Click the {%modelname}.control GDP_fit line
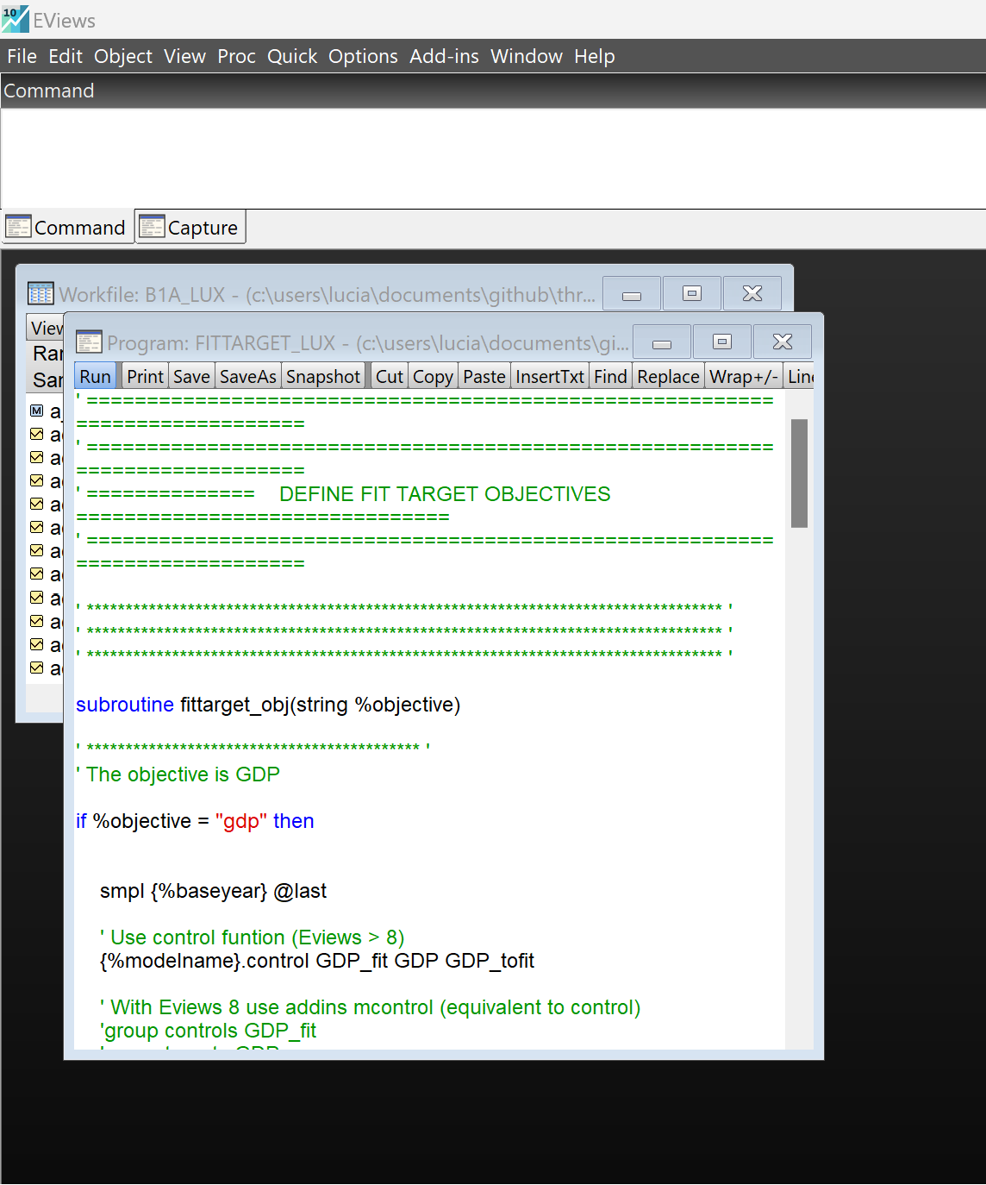The image size is (986, 1185). click(x=317, y=961)
